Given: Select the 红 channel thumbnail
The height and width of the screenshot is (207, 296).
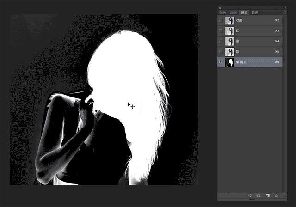Looking at the screenshot, I should 229,31.
